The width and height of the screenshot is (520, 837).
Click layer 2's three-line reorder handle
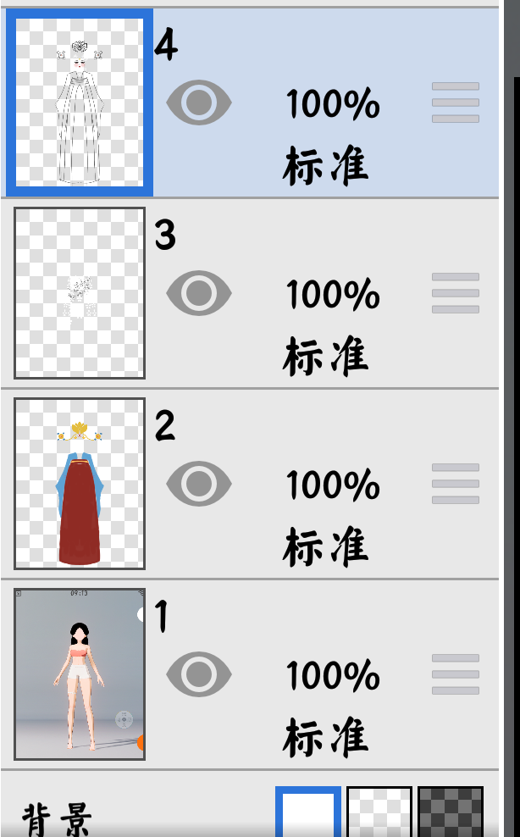point(456,484)
